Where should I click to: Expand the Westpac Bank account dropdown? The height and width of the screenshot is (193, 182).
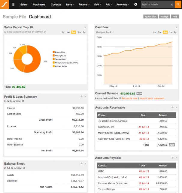tap(105, 32)
